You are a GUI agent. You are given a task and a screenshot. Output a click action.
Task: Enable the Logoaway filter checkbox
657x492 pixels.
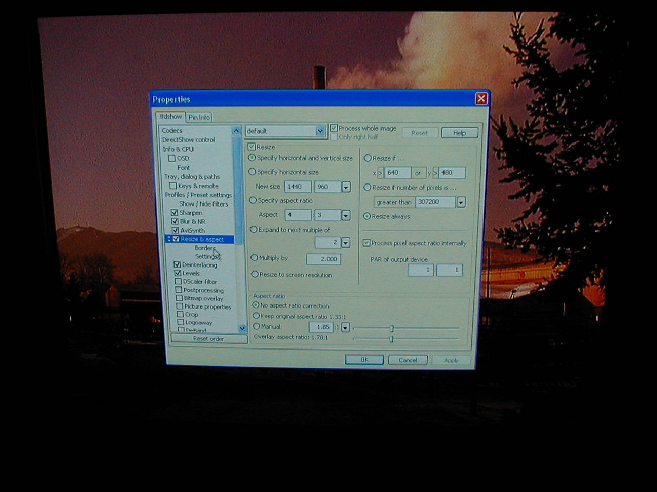point(180,322)
